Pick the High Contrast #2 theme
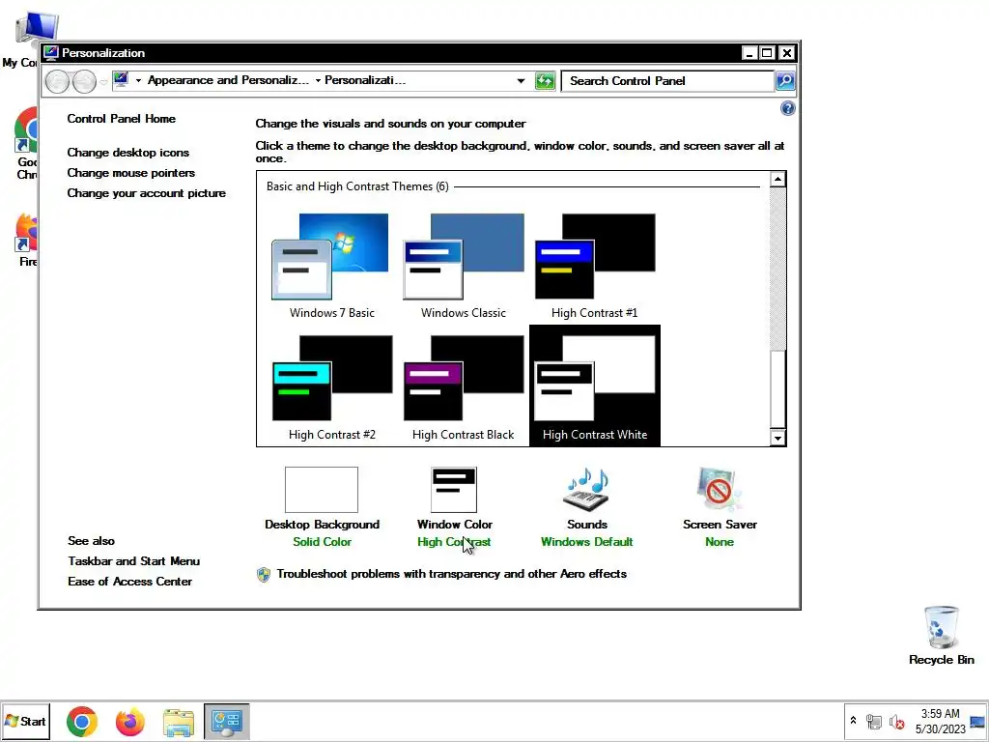Viewport: 989px width, 742px height. point(332,386)
